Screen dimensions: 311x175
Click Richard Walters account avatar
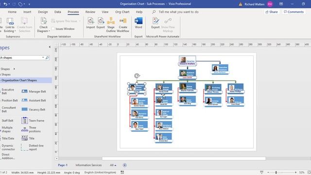click(x=270, y=4)
